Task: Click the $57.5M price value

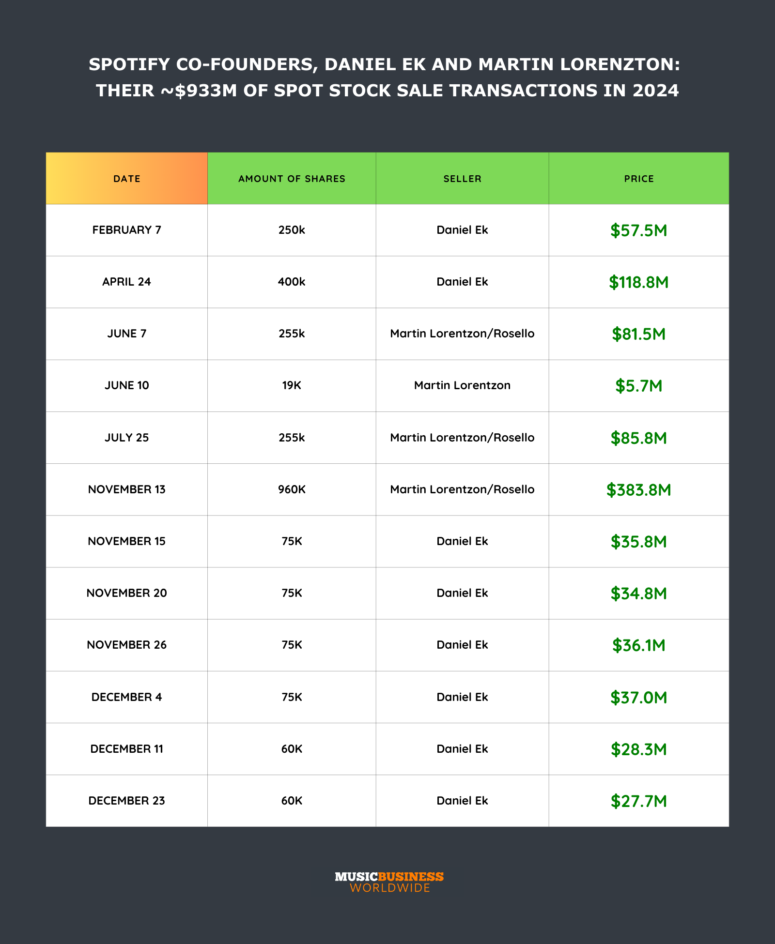Action: (x=638, y=230)
